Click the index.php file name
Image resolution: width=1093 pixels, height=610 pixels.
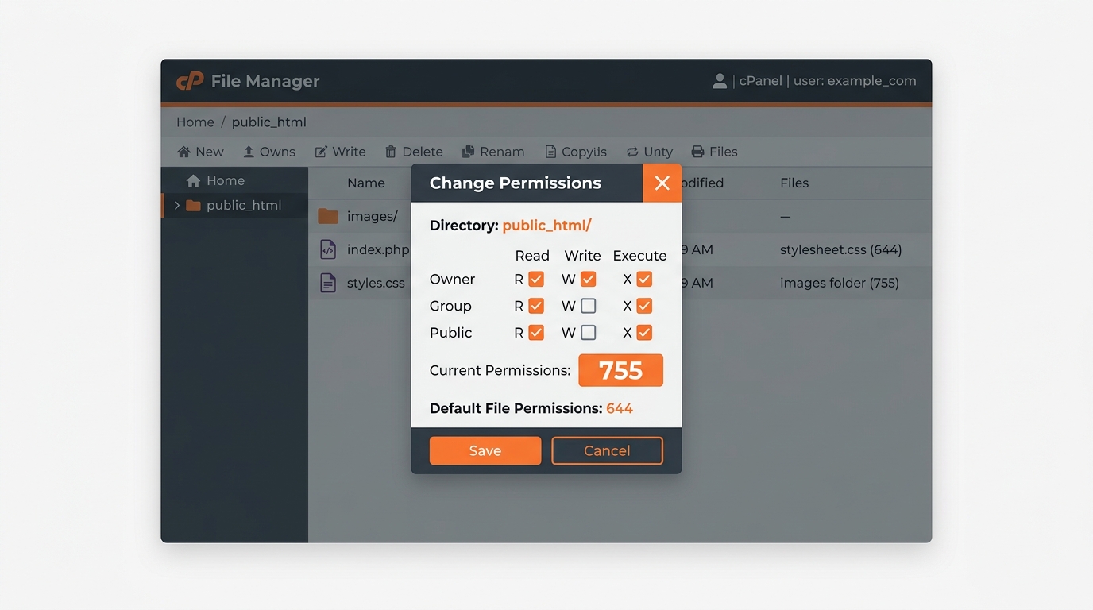[x=378, y=249]
